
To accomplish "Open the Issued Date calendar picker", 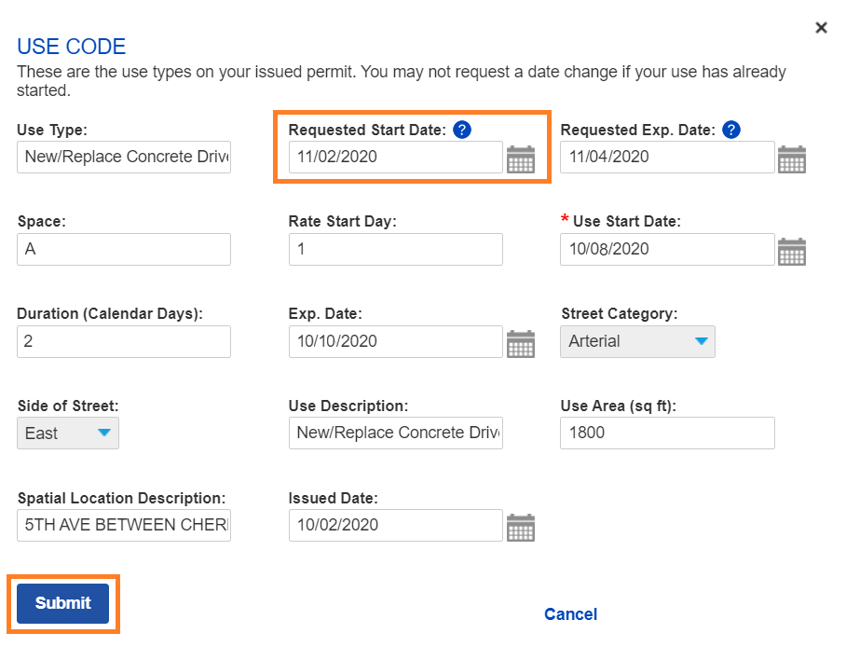I will (521, 527).
